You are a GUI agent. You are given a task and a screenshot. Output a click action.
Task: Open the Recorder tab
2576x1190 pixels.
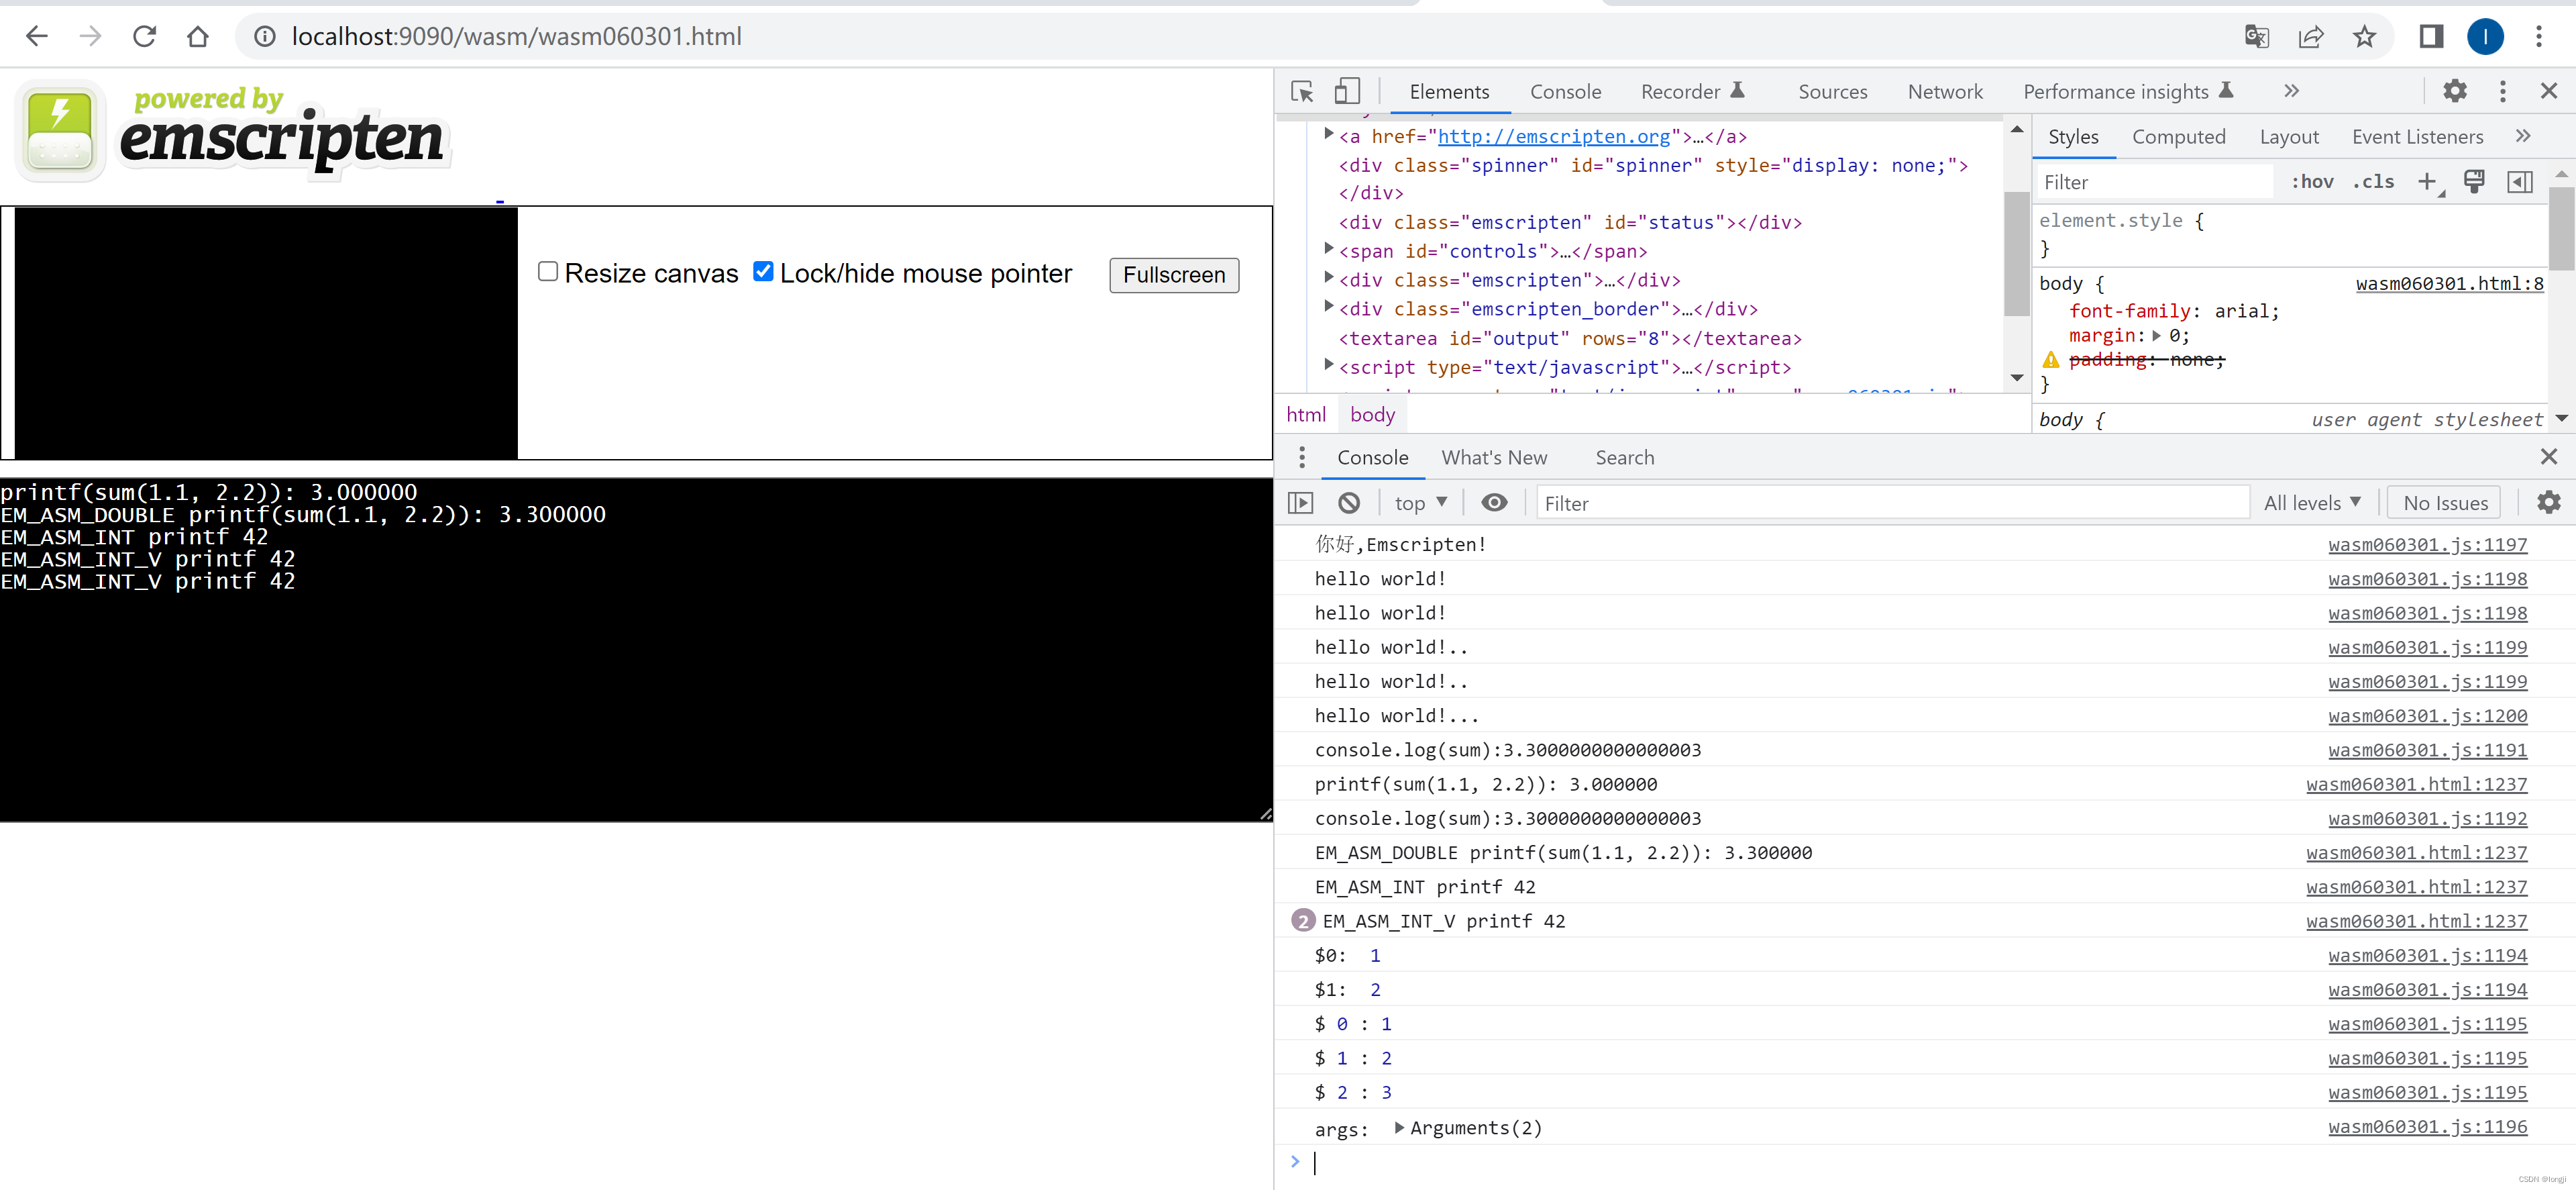point(1692,91)
